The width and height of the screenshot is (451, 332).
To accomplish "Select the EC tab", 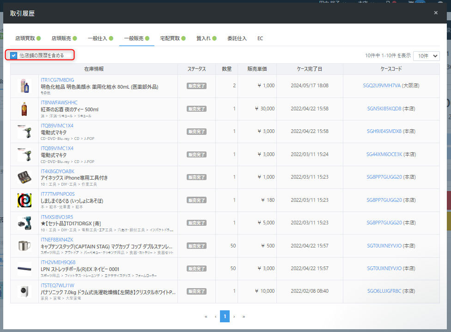I will coord(260,38).
